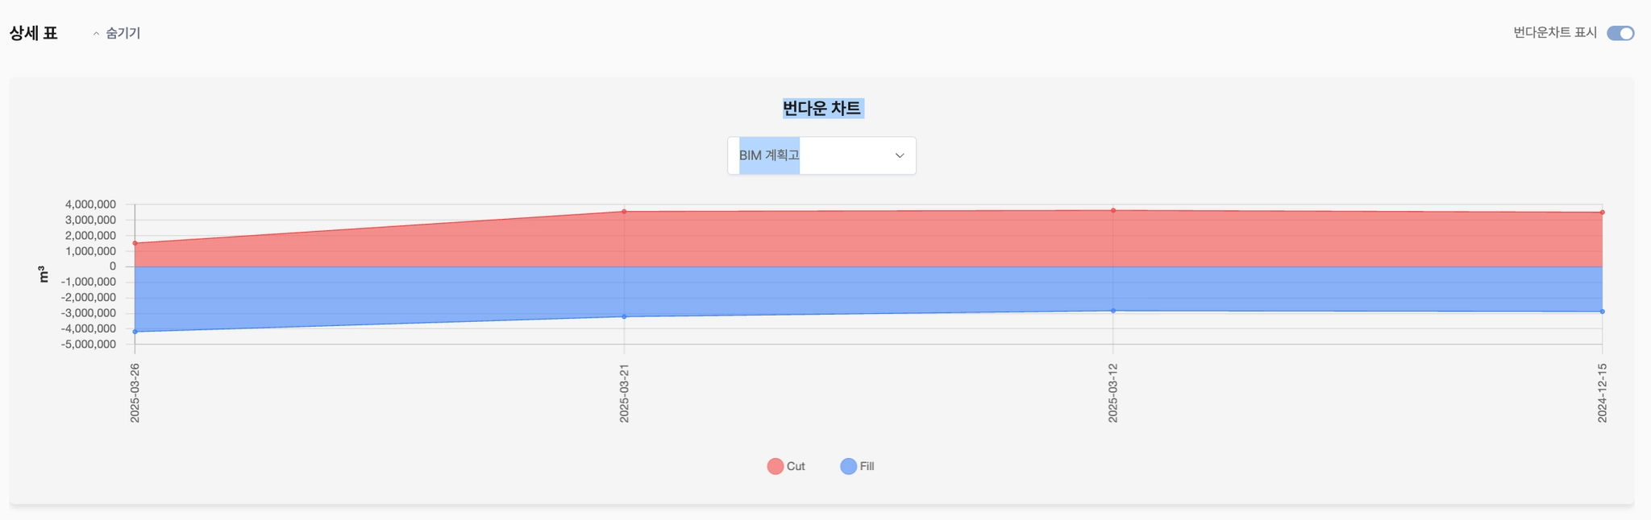Click the 번다운 차트 title

point(822,108)
